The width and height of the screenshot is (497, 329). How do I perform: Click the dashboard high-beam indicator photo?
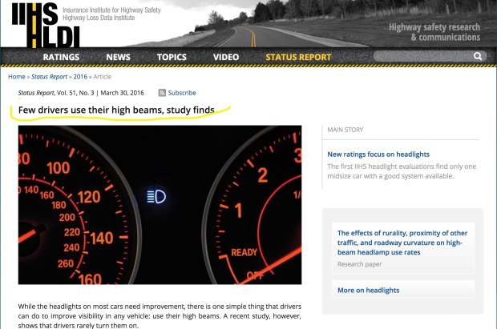click(160, 204)
